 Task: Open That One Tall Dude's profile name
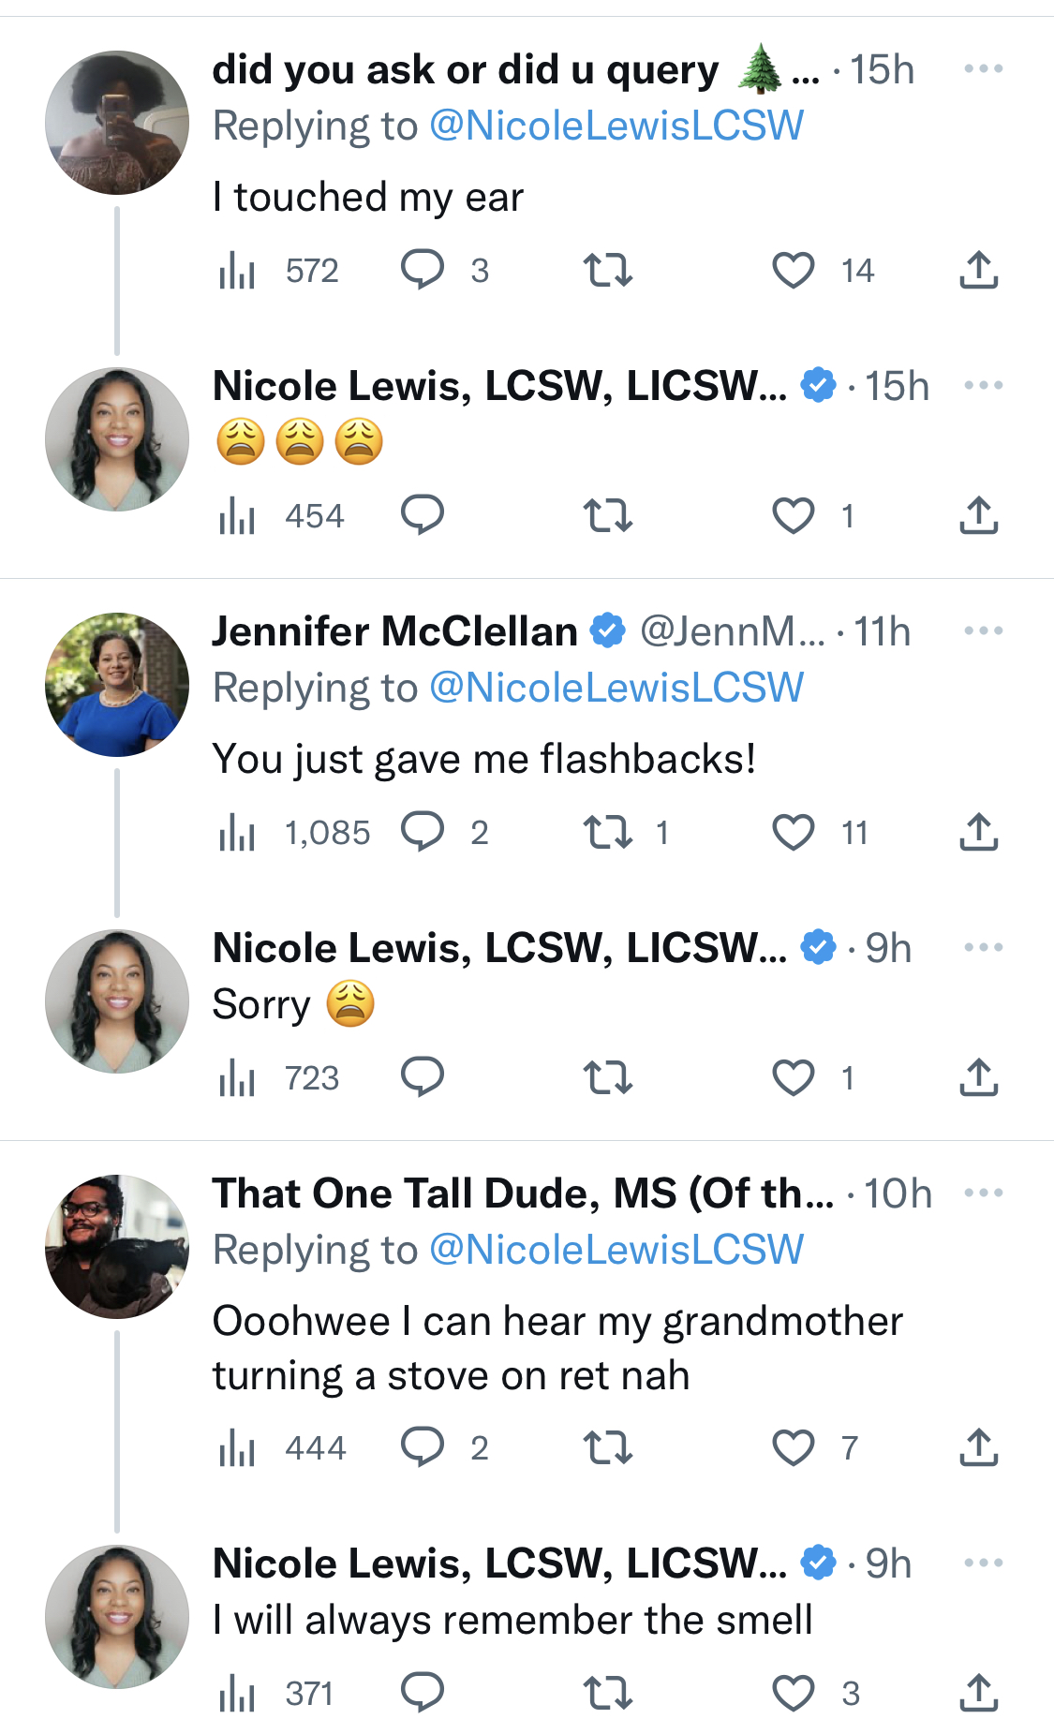(x=523, y=1193)
